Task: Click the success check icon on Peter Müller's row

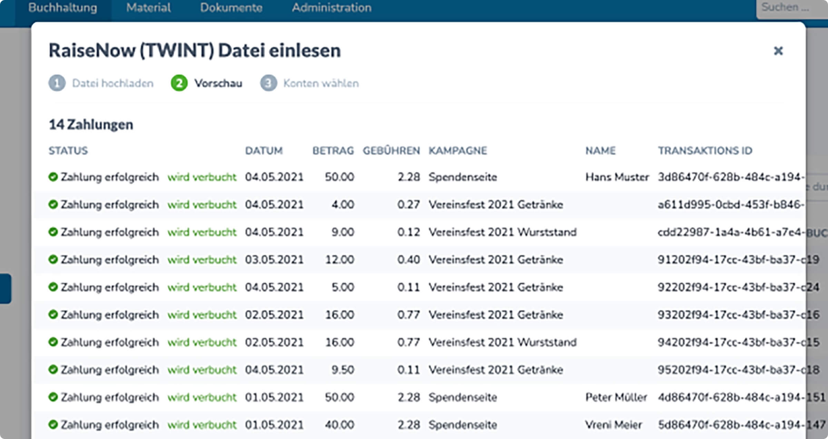Action: 53,397
